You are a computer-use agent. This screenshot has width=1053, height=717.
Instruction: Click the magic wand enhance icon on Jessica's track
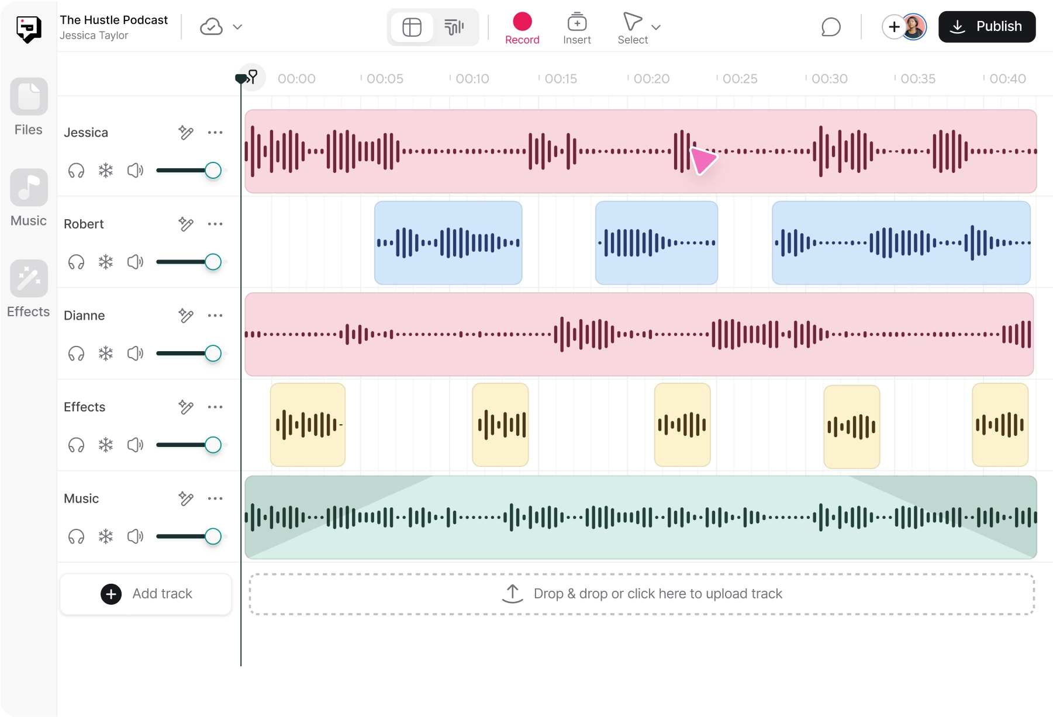186,132
